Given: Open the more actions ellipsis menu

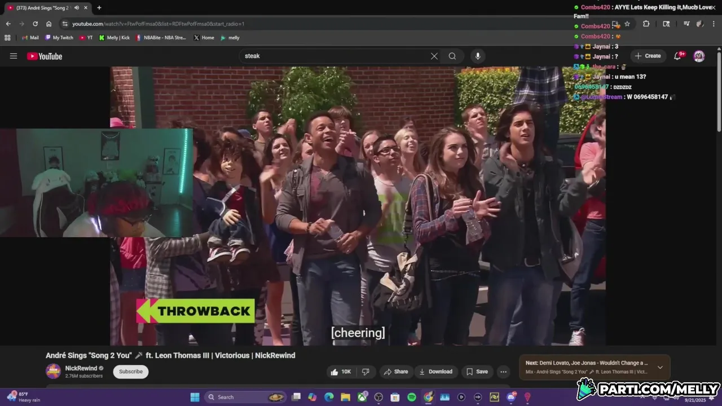Looking at the screenshot, I should click(503, 372).
